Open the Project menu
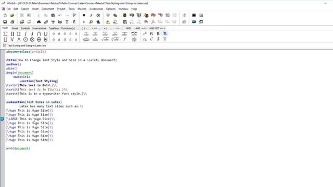 (61, 9)
